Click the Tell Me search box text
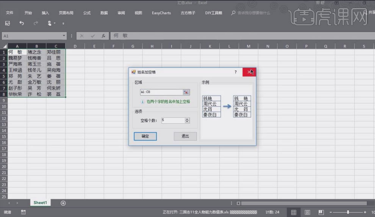375x217 pixels. pyautogui.click(x=254, y=13)
